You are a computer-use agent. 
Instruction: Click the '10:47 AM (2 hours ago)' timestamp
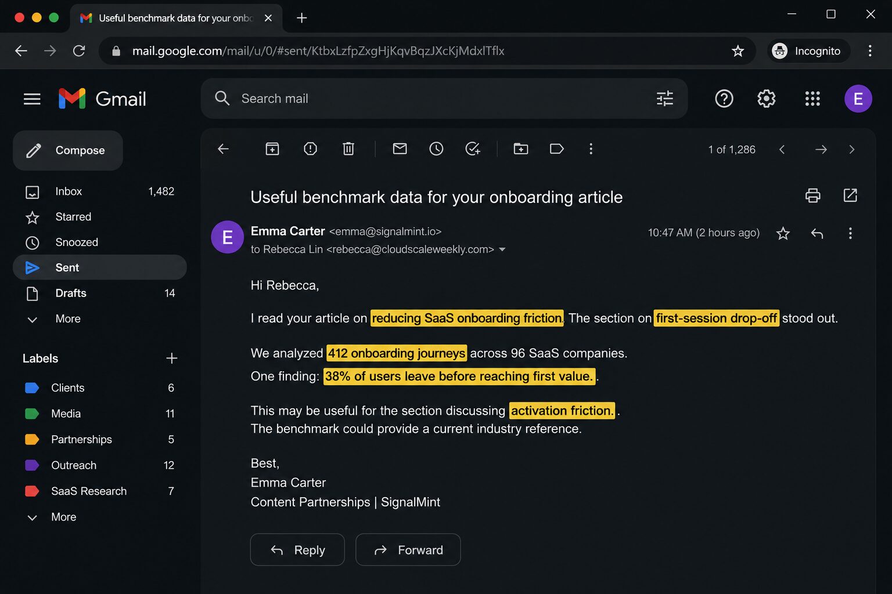tap(703, 233)
